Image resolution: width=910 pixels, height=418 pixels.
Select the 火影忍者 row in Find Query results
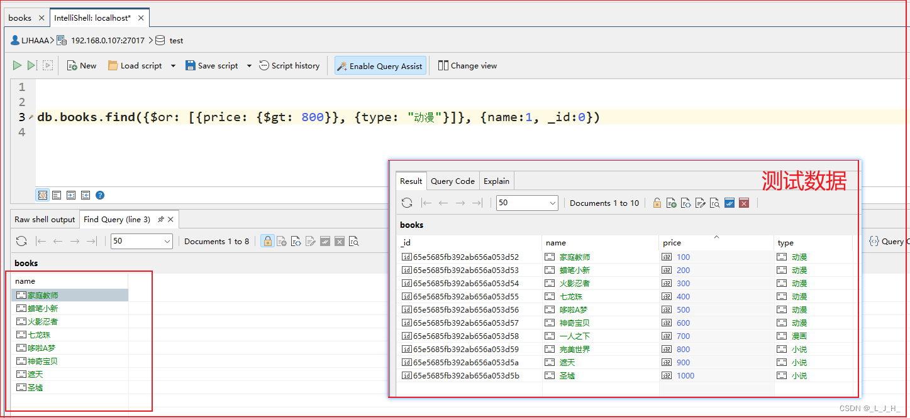click(x=70, y=321)
